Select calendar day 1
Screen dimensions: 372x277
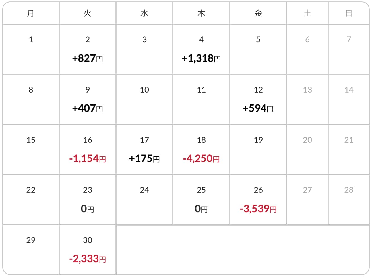31,39
